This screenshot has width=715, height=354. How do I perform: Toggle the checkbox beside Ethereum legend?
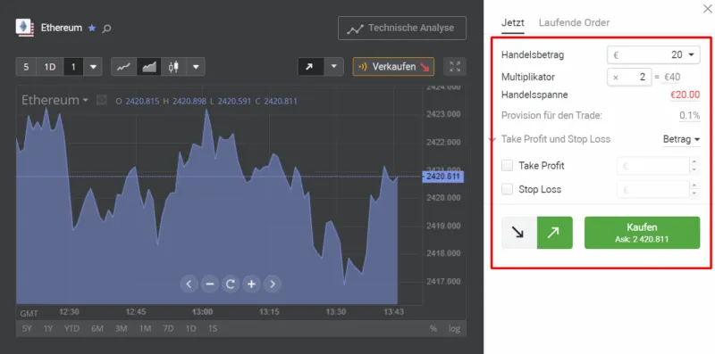[102, 100]
